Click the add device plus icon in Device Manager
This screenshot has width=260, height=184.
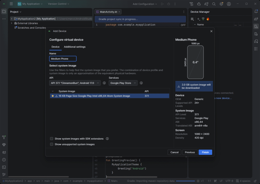[x=198, y=19]
